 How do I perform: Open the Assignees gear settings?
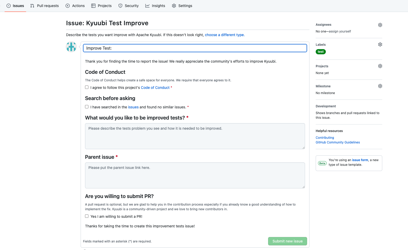coord(380,25)
